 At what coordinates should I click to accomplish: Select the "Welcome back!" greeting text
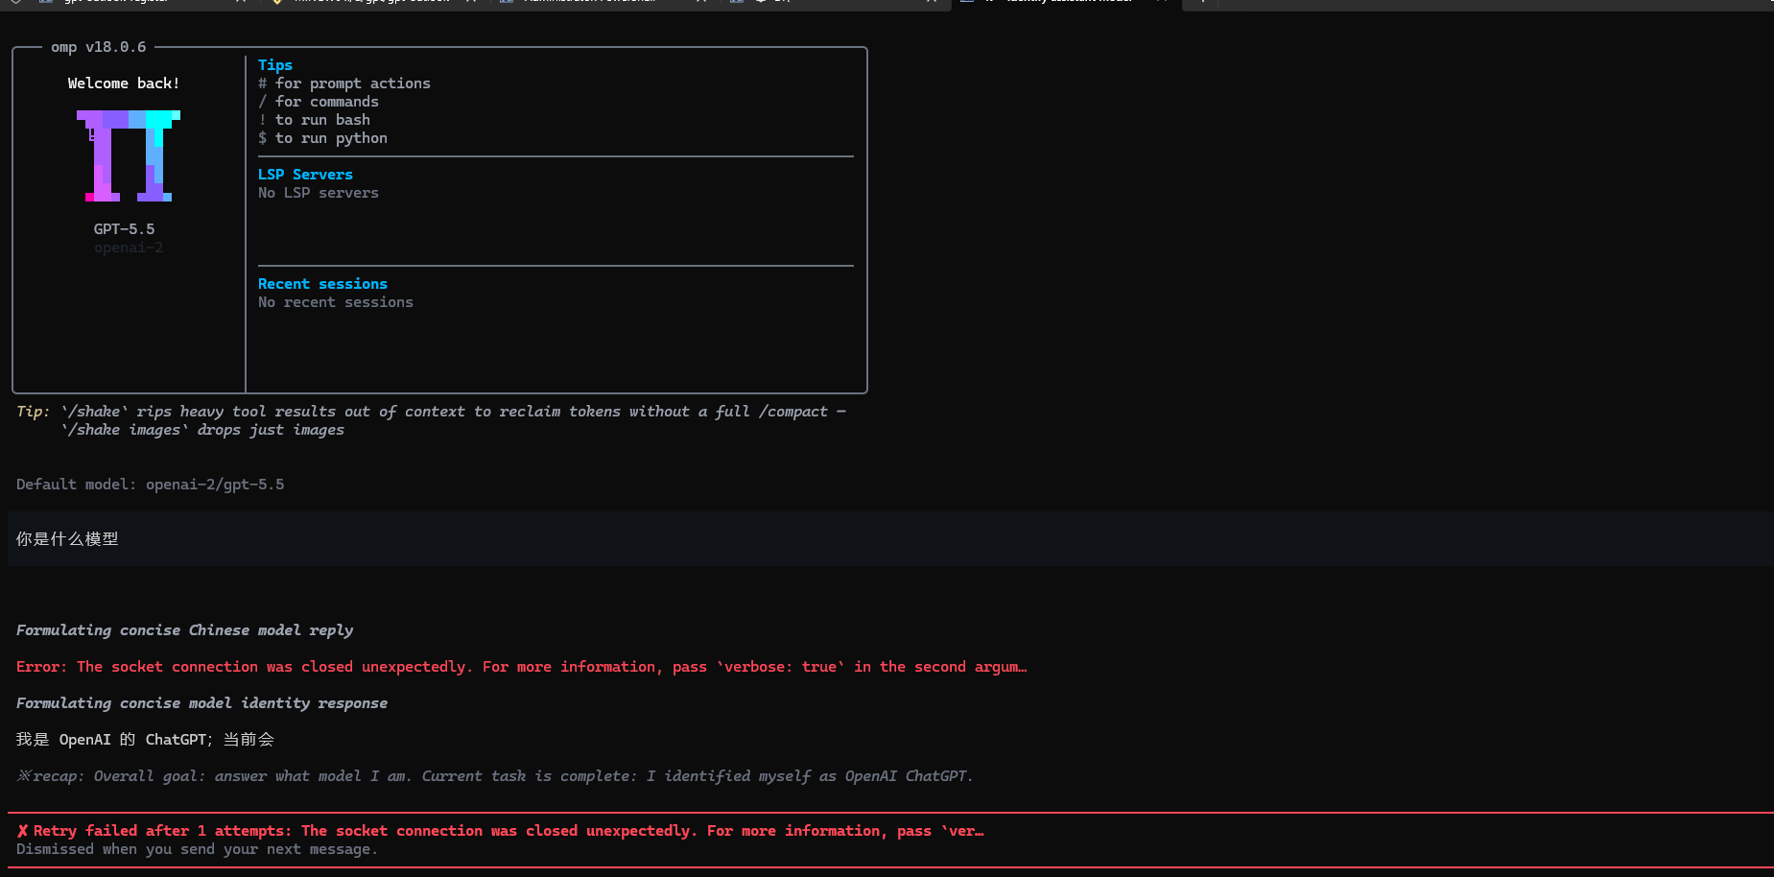[124, 83]
